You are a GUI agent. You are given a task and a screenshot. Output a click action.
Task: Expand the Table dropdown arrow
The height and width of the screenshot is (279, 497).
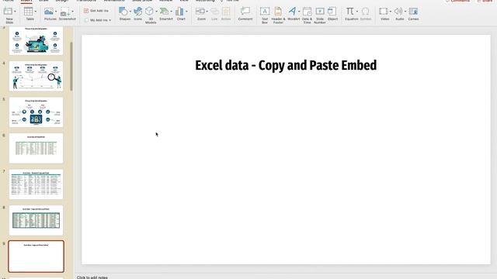point(35,12)
